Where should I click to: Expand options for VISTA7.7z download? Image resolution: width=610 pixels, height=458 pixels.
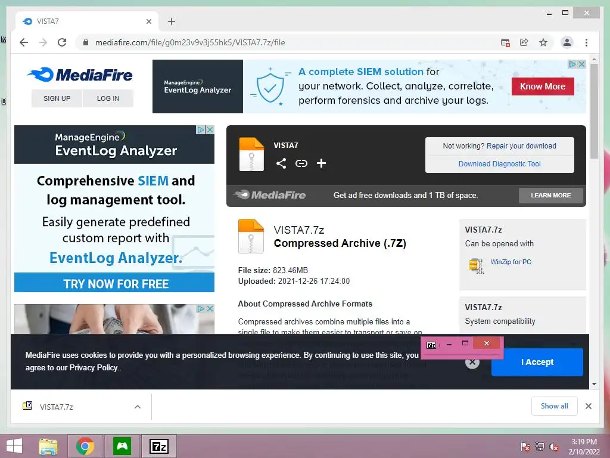[138, 407]
